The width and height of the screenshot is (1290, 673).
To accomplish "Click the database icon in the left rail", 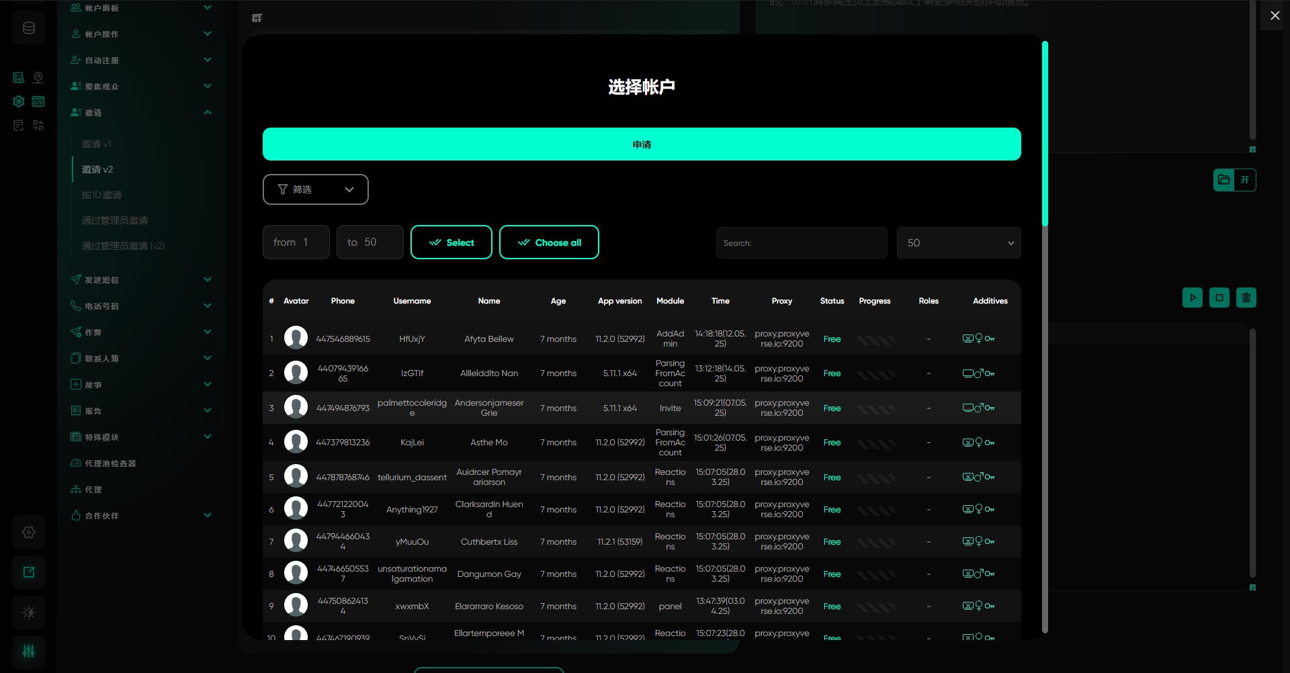I will pyautogui.click(x=29, y=28).
